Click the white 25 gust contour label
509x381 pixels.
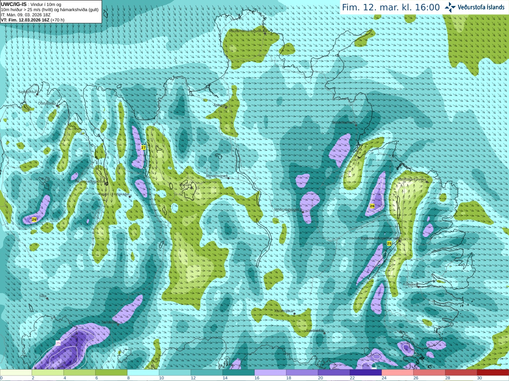coord(58,343)
